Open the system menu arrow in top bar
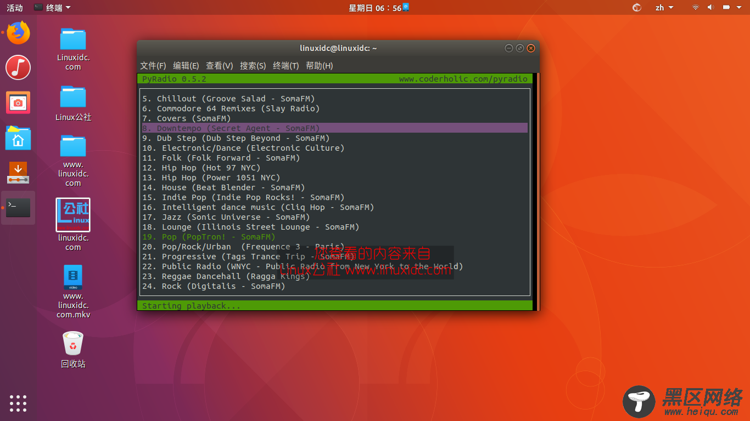Screen dimensions: 750x421 pos(738,8)
